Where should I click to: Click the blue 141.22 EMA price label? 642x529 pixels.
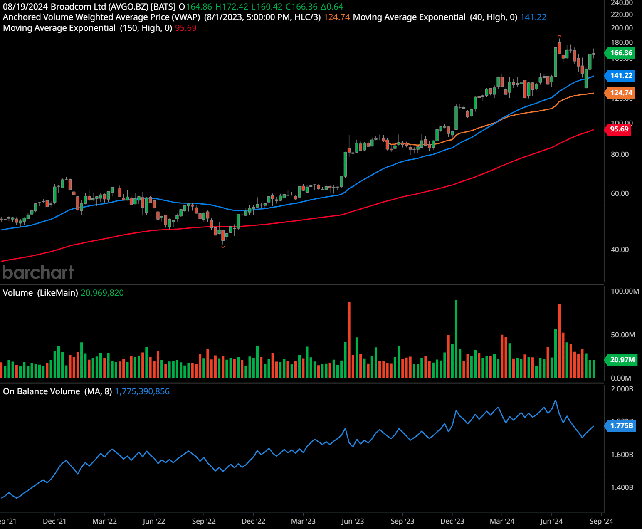pyautogui.click(x=620, y=75)
